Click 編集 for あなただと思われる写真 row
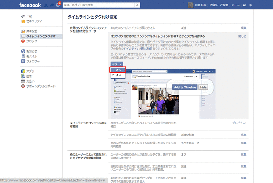The image size is (273, 183). click(x=243, y=178)
